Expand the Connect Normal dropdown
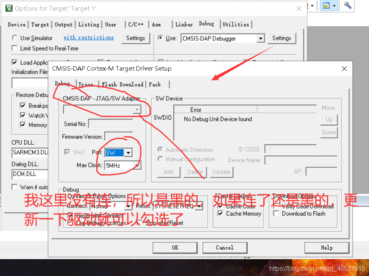This screenshot has width=369, height=276. click(128, 206)
